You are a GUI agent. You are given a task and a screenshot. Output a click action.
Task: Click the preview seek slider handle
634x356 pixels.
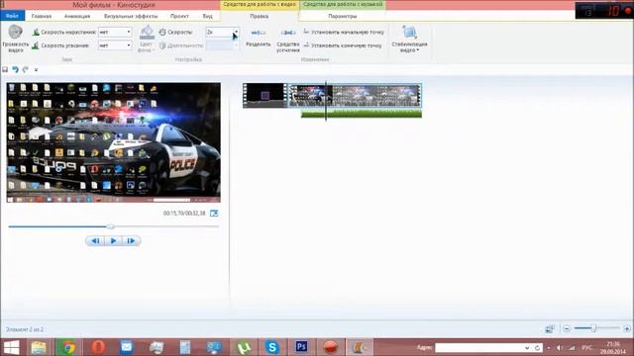[x=110, y=226]
